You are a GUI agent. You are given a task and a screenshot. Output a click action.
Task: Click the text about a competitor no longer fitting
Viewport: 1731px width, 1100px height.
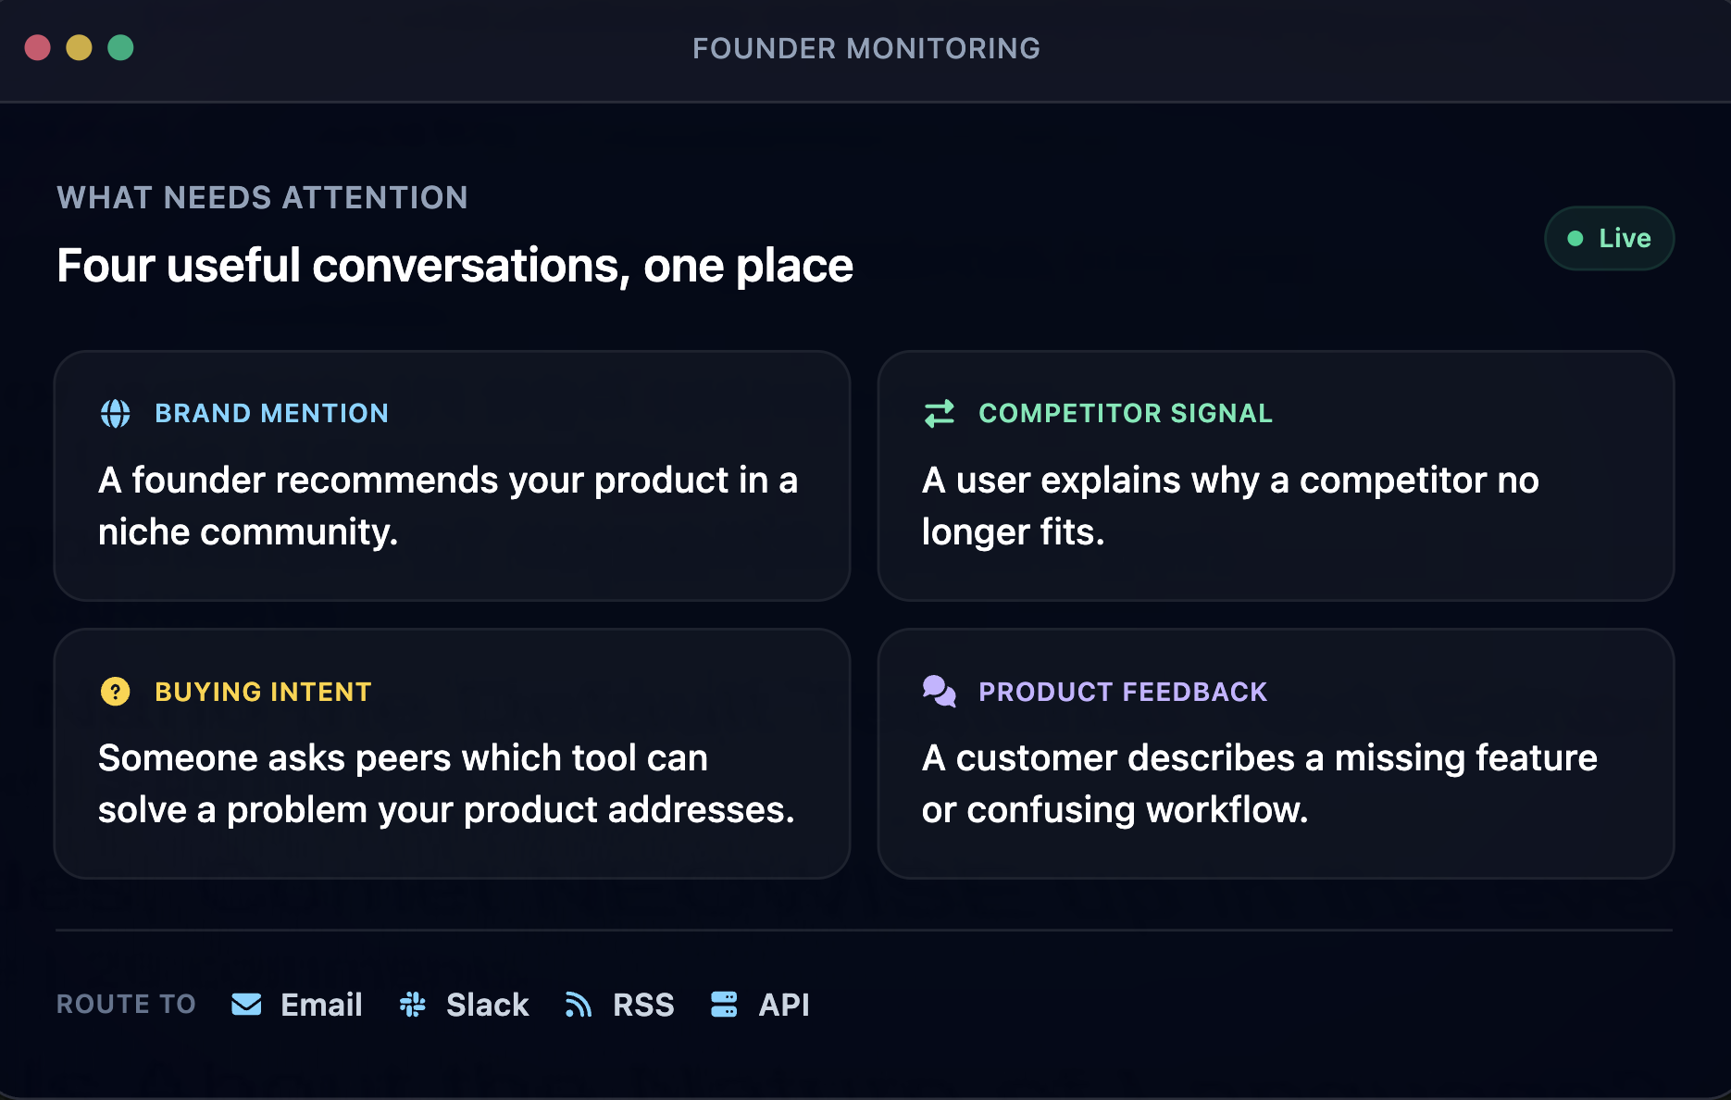pos(1230,506)
